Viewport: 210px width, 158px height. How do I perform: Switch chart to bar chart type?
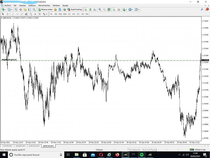point(86,9)
